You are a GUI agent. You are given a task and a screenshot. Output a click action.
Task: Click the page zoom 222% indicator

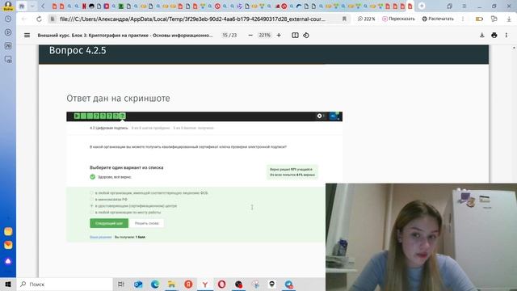pyautogui.click(x=366, y=19)
